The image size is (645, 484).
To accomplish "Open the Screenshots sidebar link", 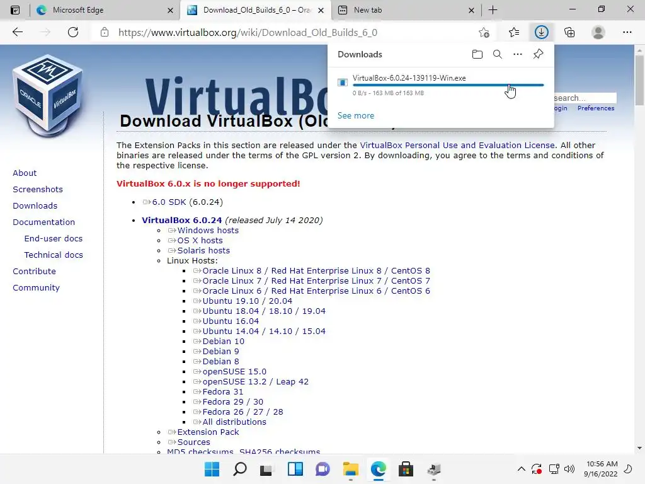I will (x=38, y=189).
